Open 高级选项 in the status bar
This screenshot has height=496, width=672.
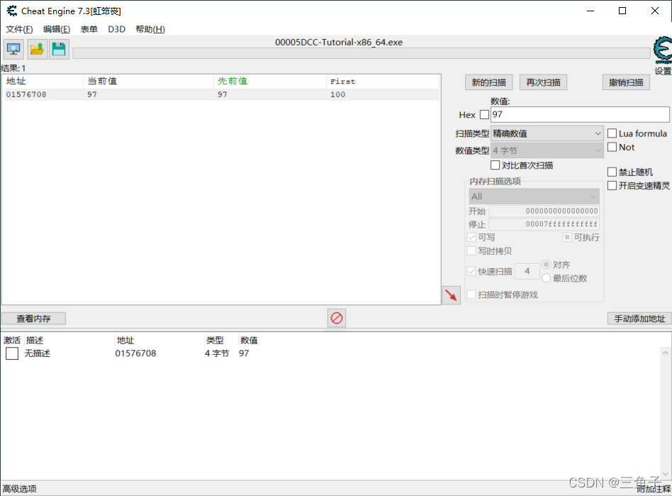[x=19, y=489]
